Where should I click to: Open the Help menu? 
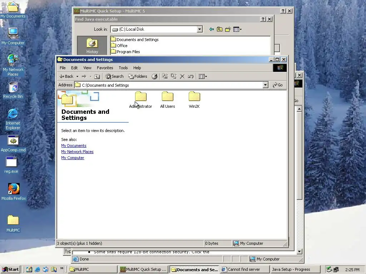click(137, 68)
